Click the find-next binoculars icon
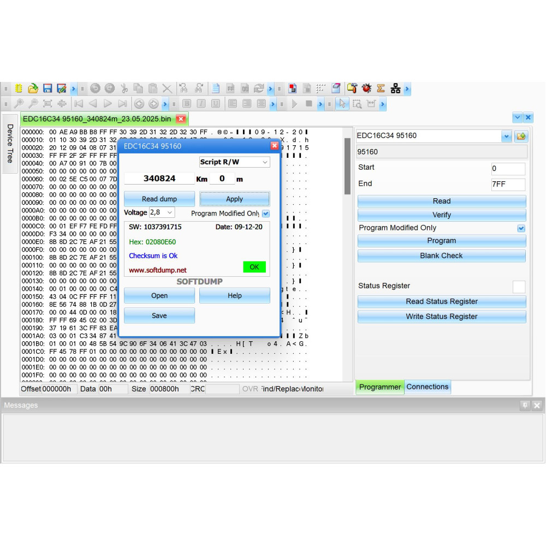The image size is (546, 546). (199, 88)
